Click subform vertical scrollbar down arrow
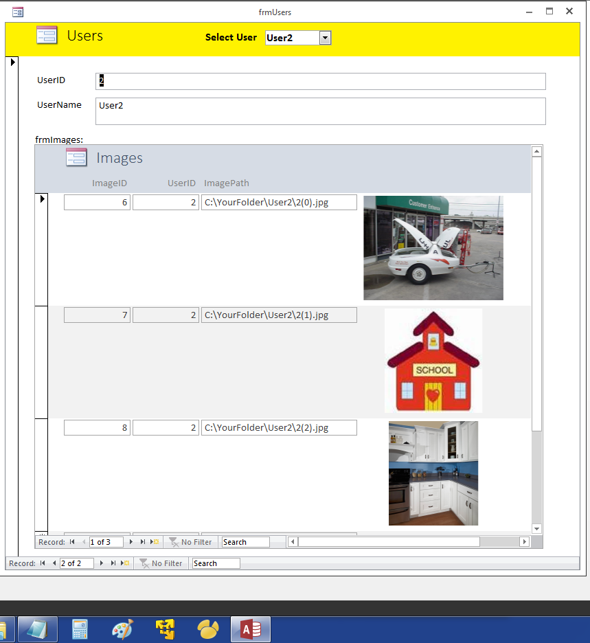 536,528
